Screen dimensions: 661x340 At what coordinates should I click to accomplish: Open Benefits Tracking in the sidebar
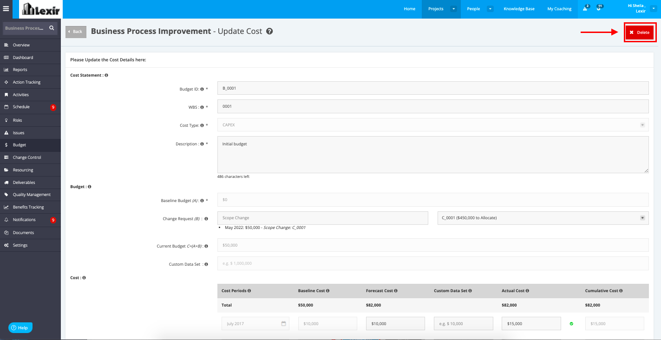(30, 207)
